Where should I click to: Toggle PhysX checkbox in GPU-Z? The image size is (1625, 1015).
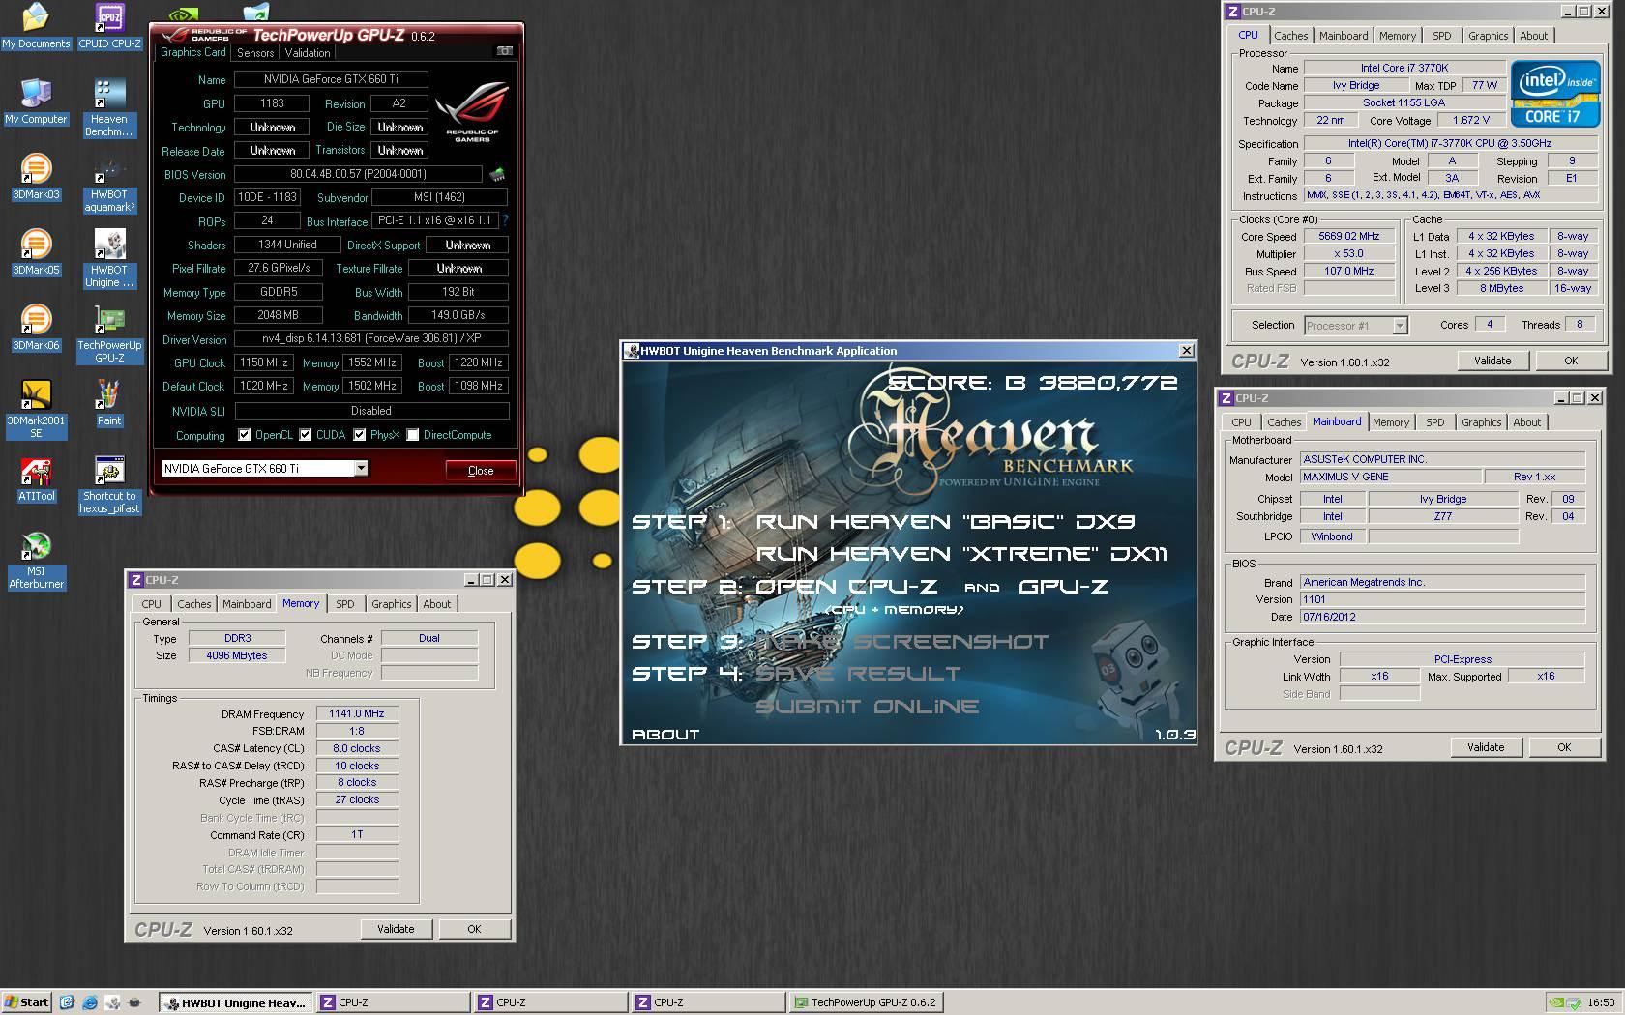click(x=360, y=435)
